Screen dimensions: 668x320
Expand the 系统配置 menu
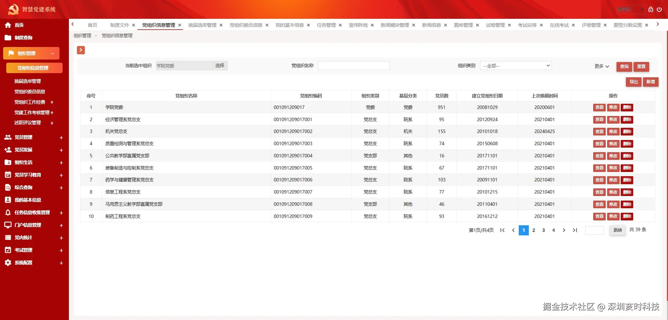61,263
